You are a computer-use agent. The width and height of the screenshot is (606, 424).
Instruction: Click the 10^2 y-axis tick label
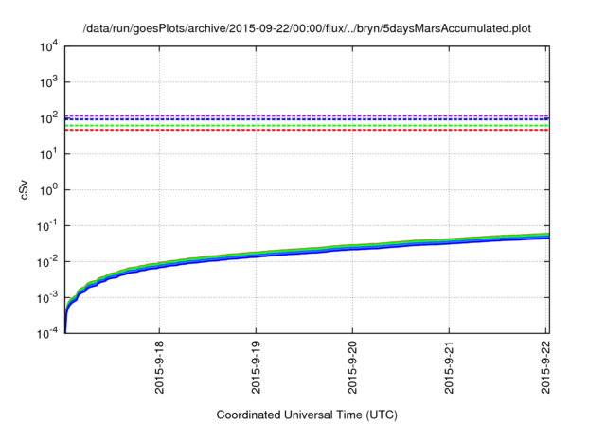click(49, 118)
